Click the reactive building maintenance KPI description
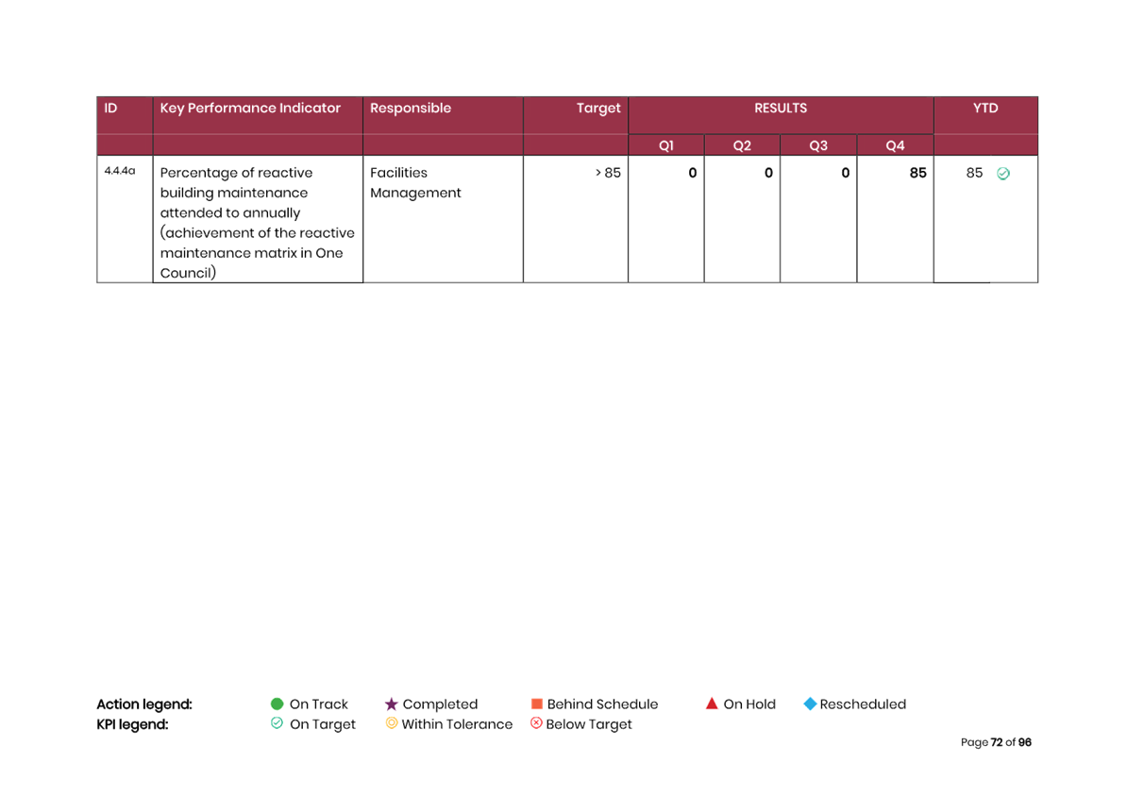 (257, 223)
